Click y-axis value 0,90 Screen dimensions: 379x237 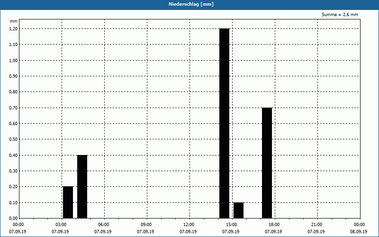coord(14,76)
